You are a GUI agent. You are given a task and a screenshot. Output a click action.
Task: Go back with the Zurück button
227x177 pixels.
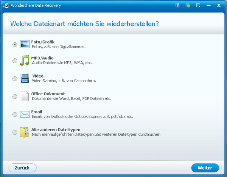[22, 167]
